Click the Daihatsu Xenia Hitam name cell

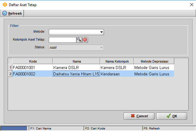coord(76,74)
